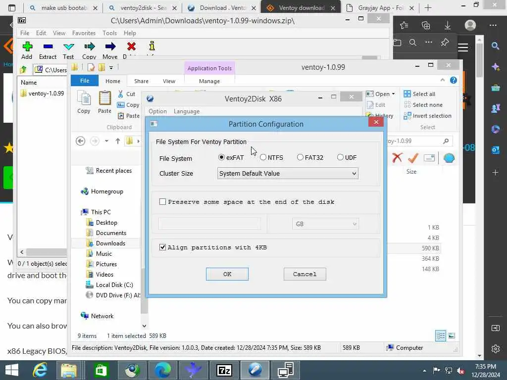Close the Partition Configuration dialog
The image size is (507, 380).
click(376, 122)
